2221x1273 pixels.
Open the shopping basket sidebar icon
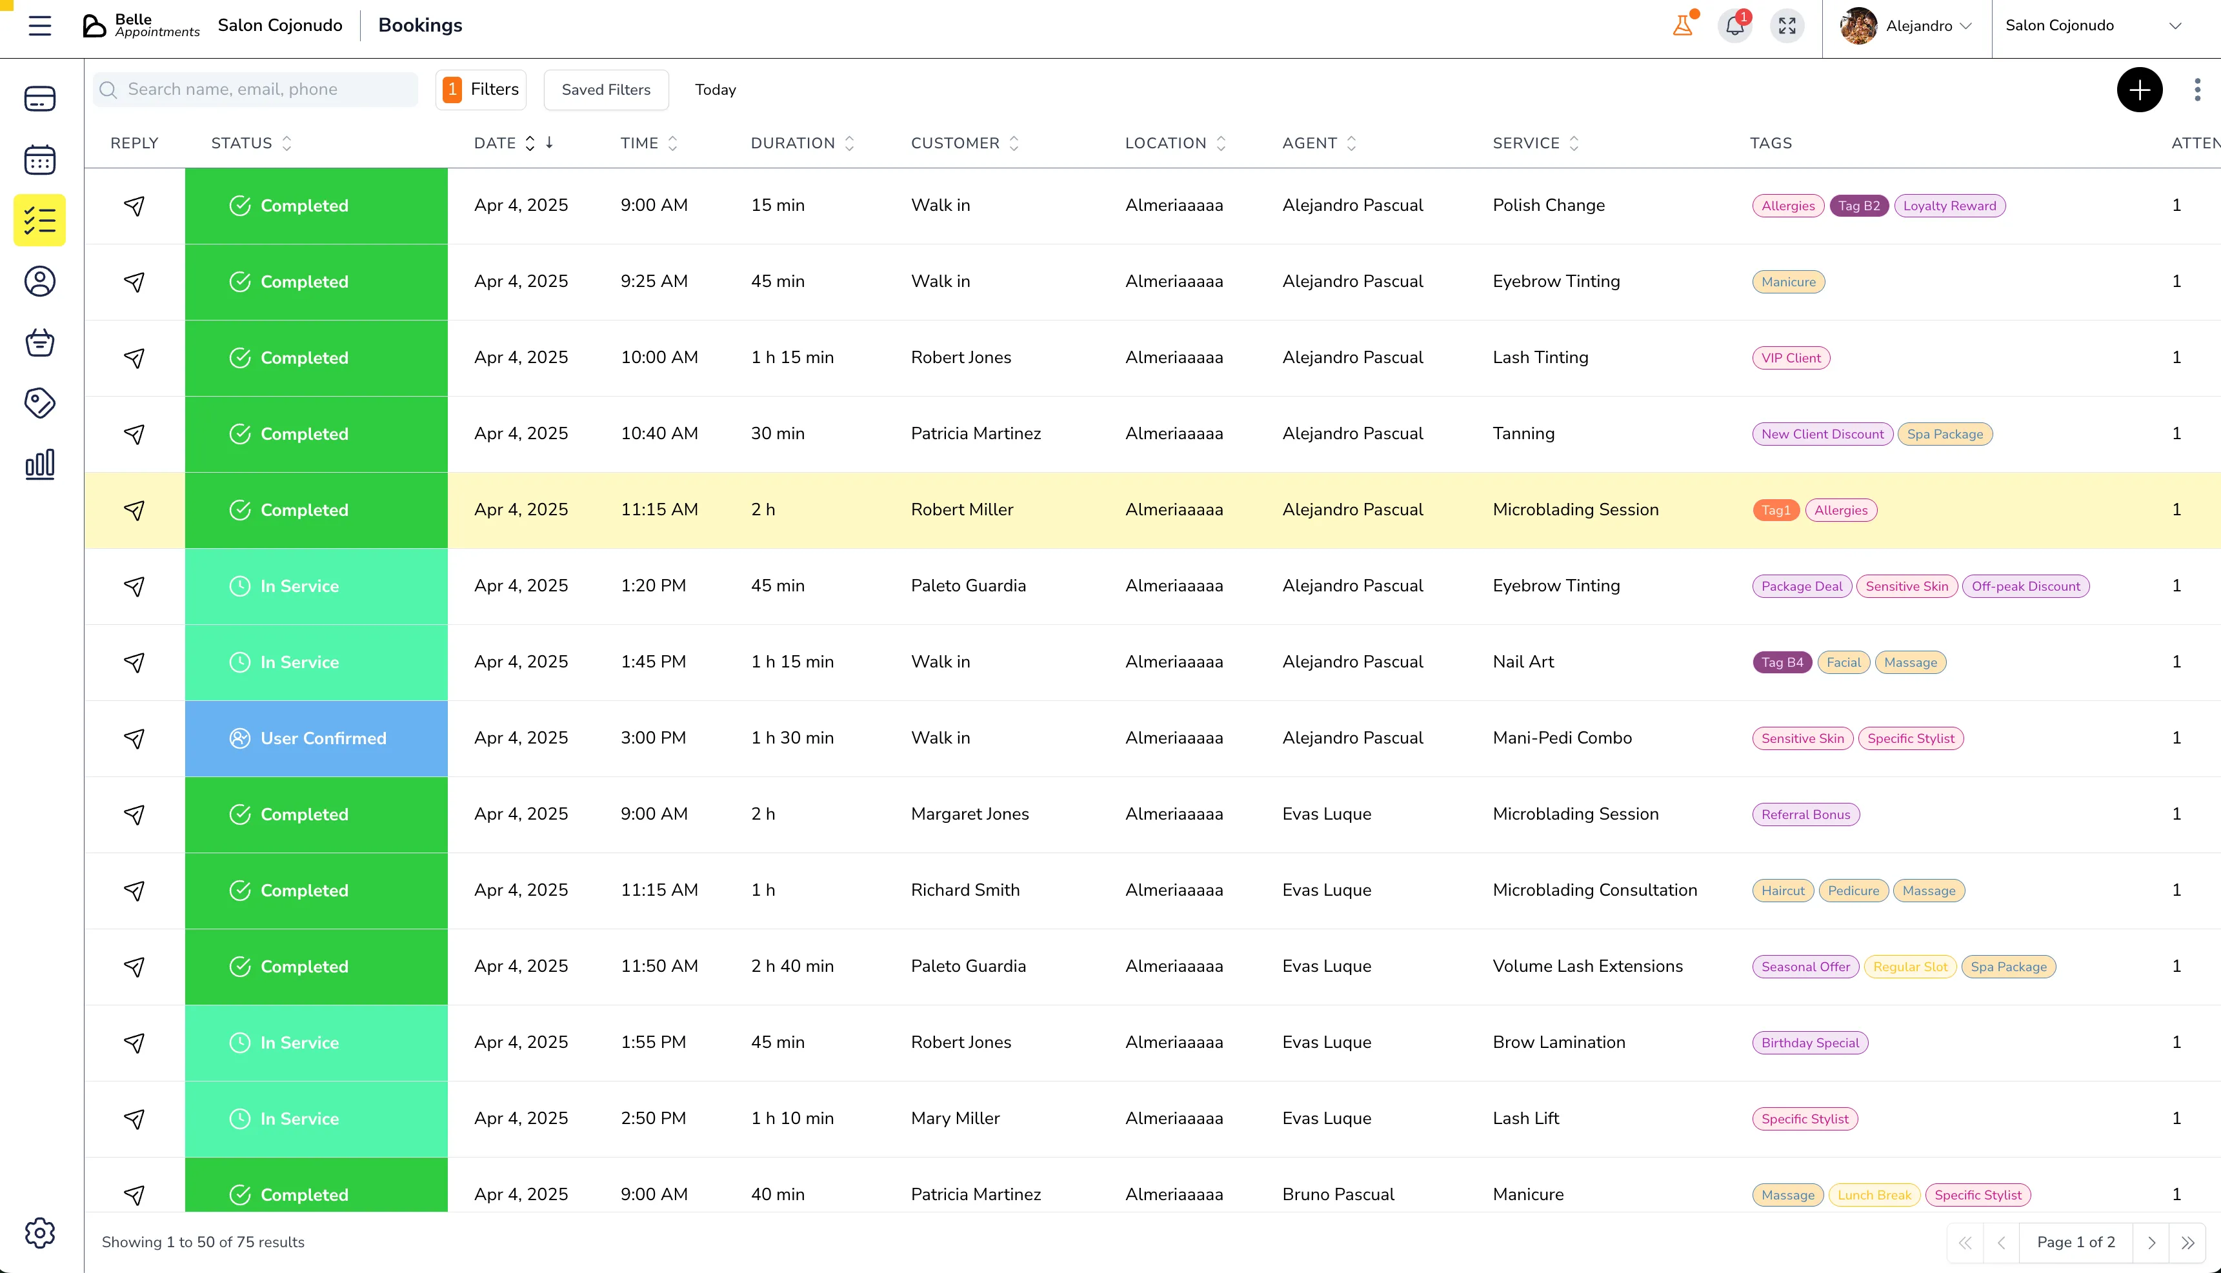click(39, 342)
